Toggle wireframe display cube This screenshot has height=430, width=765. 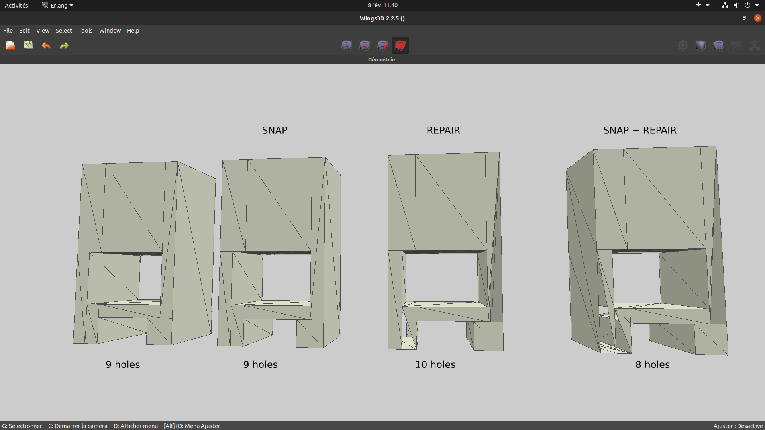[x=718, y=45]
